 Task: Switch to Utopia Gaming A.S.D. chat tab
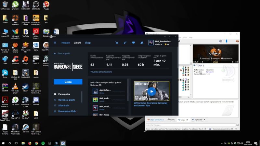pos(156,120)
